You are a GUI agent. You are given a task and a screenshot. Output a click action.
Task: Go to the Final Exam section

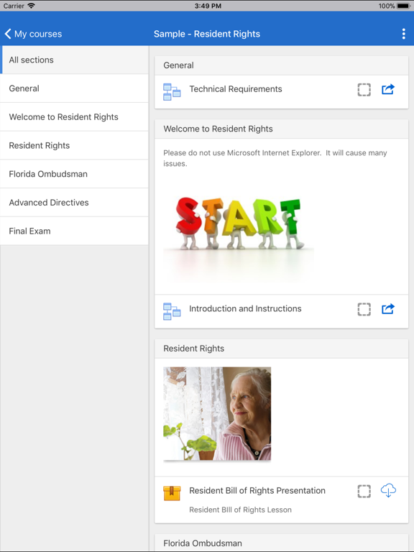[x=74, y=231]
